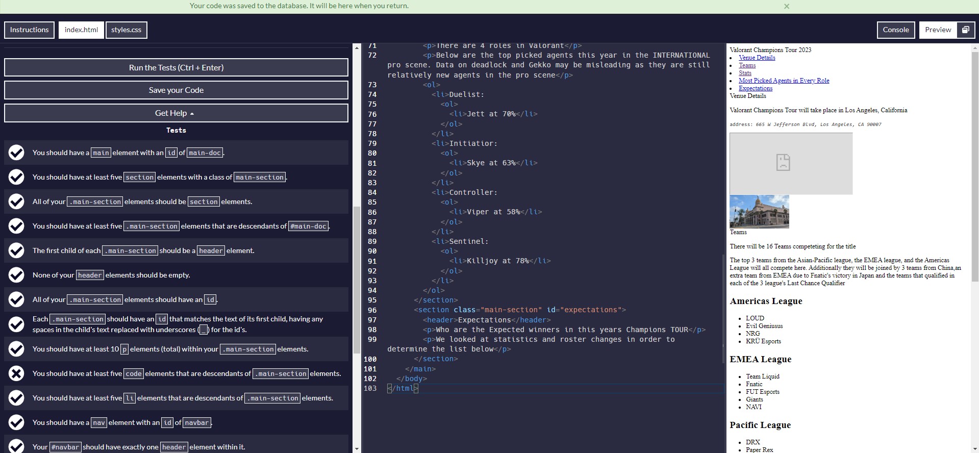Screen dimensions: 979x453
Task: Click Save your Code button
Action: click(176, 90)
